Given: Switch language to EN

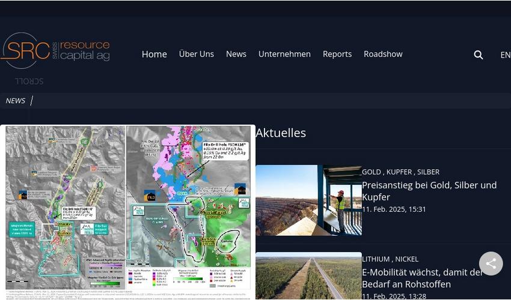Looking at the screenshot, I should coord(506,55).
